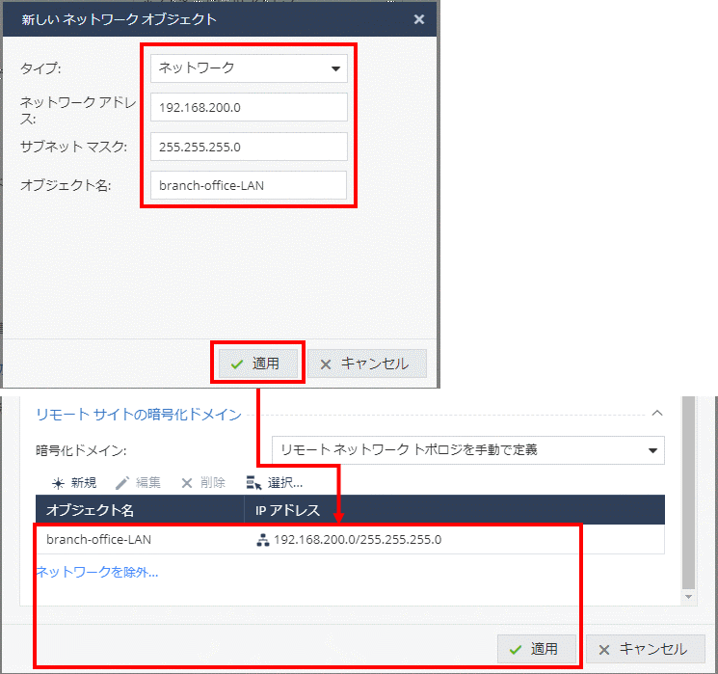Click the network icon beside 192.168.200.0/255.255.255.0

tap(261, 540)
